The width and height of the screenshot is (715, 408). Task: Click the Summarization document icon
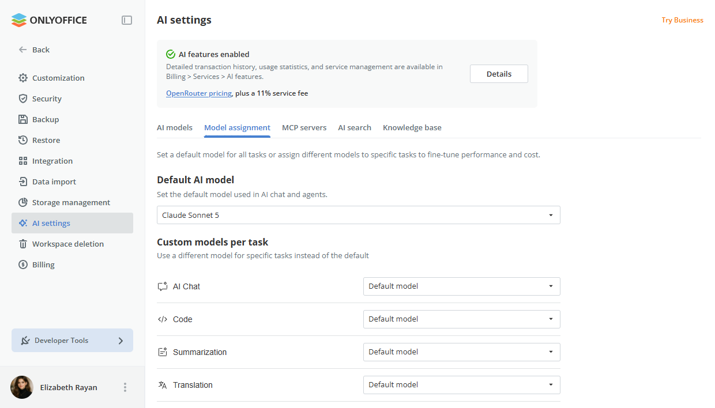click(x=163, y=352)
